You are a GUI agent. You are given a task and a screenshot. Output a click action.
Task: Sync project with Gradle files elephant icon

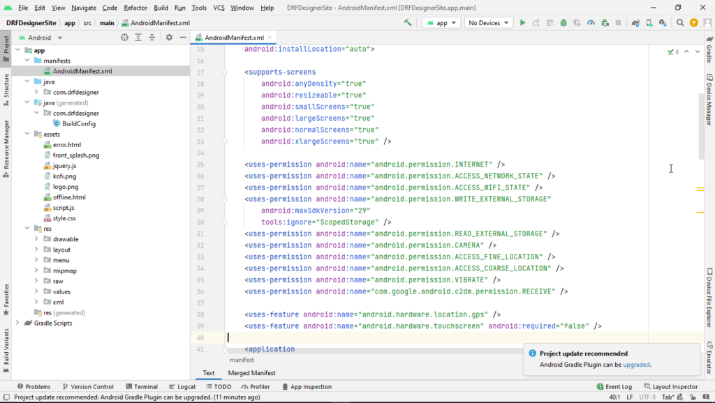[x=635, y=23]
